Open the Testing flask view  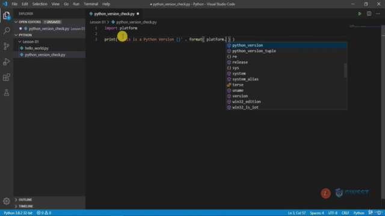(x=7, y=92)
